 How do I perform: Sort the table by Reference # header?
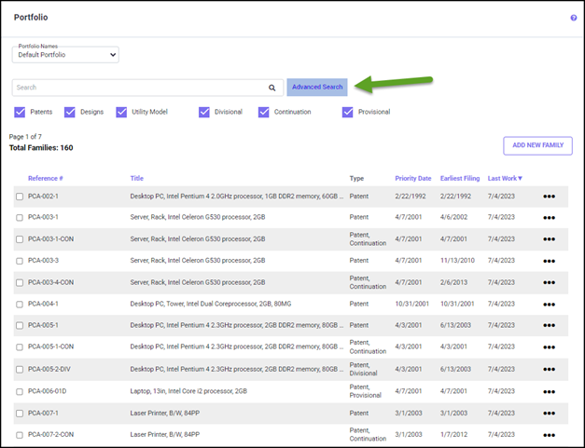pos(46,178)
